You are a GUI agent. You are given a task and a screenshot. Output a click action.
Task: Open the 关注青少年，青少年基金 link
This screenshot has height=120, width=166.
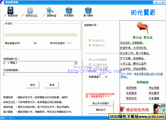click(x=135, y=53)
